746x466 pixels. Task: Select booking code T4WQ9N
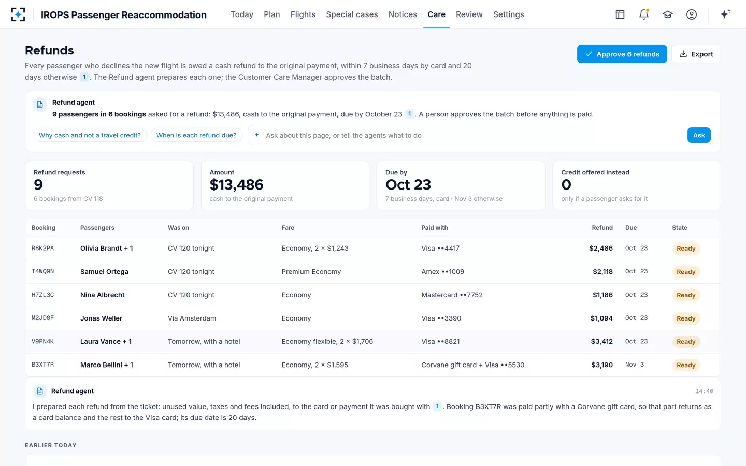[42, 271]
